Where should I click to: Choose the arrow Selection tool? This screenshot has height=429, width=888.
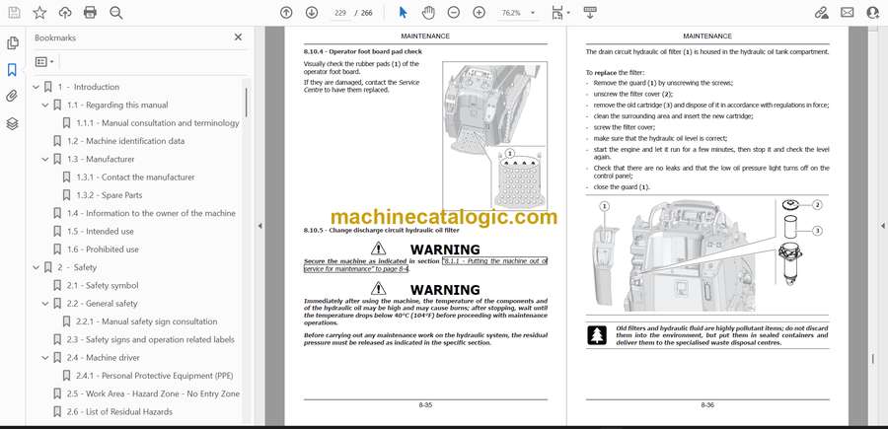coord(403,13)
